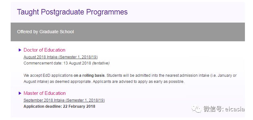Image resolution: width=253 pixels, height=120 pixels.
Task: Click the Commencement date 13 August 2018 line
Action: pos(67,63)
